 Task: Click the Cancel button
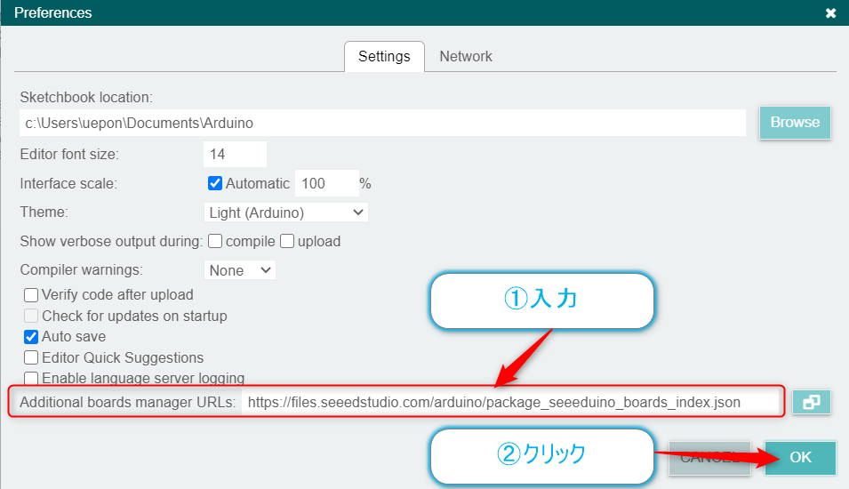pyautogui.click(x=709, y=458)
